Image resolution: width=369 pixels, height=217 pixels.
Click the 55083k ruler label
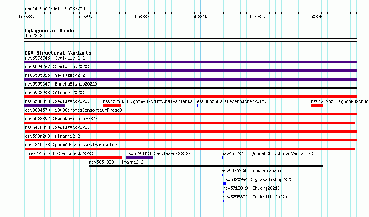coord(315,17)
